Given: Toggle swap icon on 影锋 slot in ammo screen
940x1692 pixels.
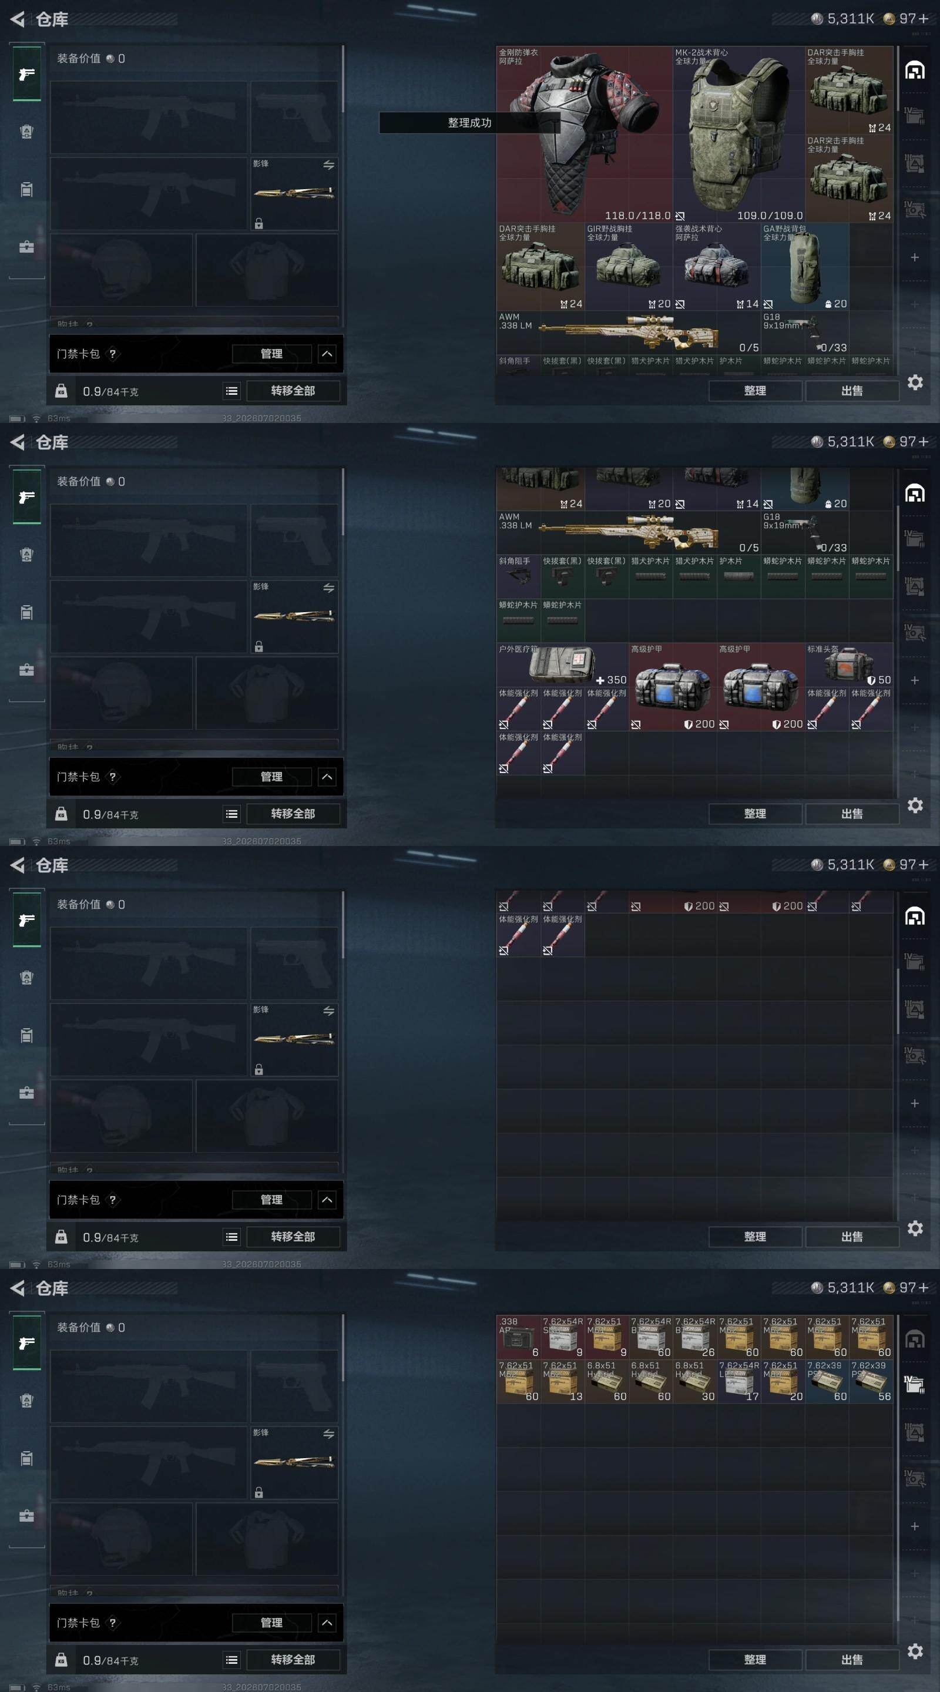Looking at the screenshot, I should pyautogui.click(x=328, y=1434).
